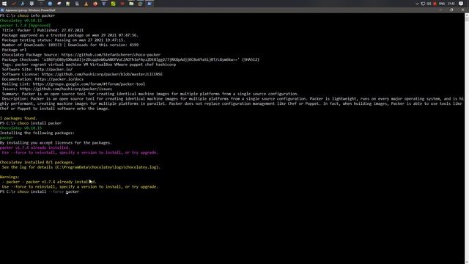Click the Software Site packer.io URL

[x=53, y=70]
